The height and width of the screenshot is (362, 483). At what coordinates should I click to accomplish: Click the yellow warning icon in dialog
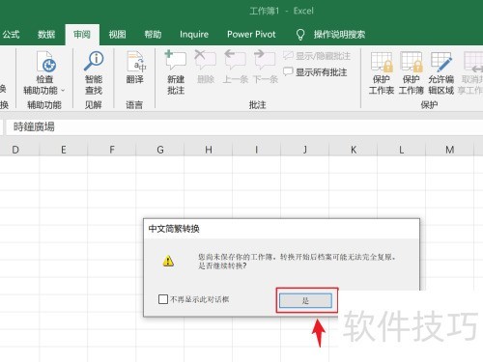tap(168, 261)
